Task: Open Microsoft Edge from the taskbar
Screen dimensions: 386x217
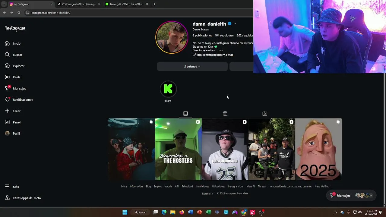Action: (164, 212)
